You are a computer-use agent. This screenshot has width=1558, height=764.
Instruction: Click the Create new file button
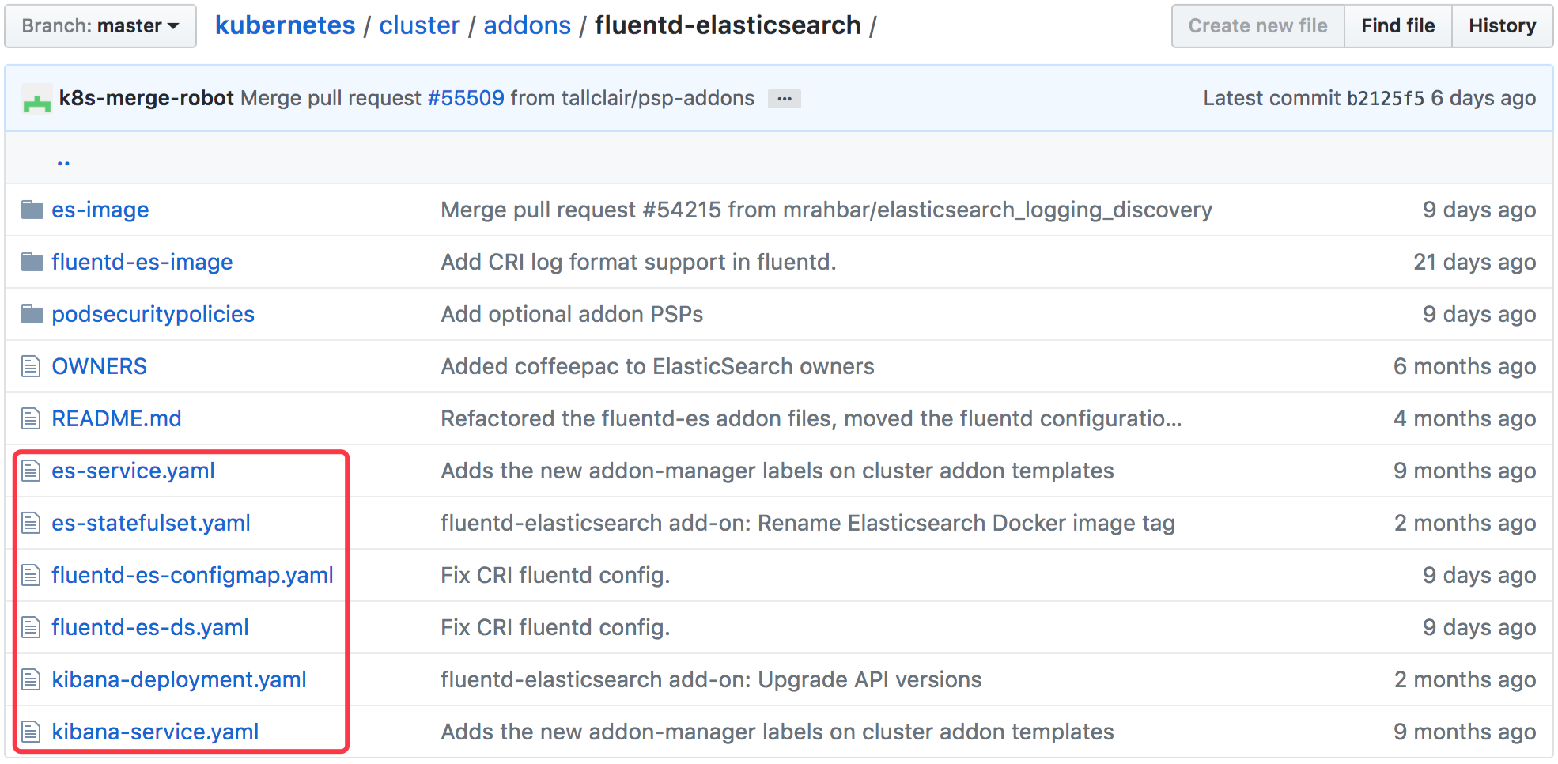(1257, 26)
